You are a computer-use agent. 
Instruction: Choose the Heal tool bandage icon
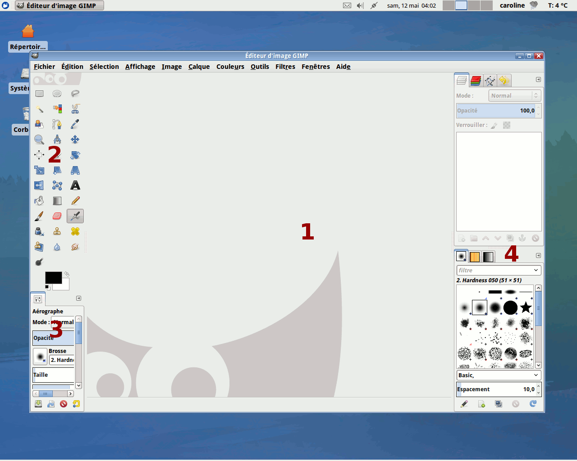75,231
